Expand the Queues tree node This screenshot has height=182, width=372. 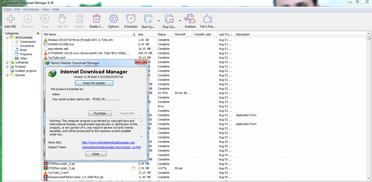coord(7,75)
